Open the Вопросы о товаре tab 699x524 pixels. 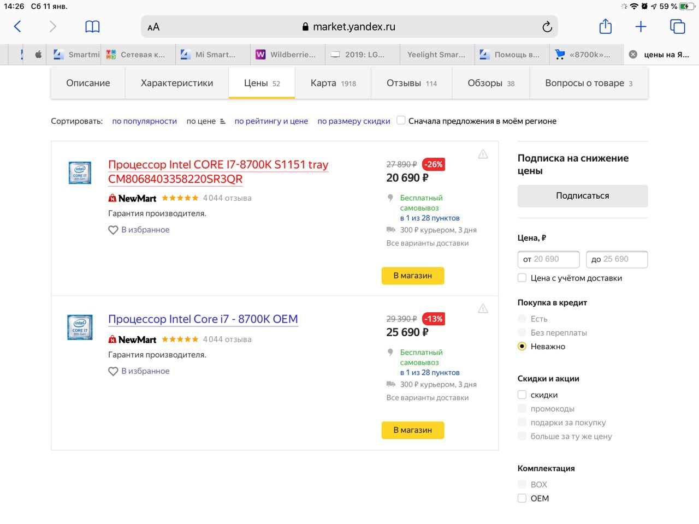pos(589,83)
